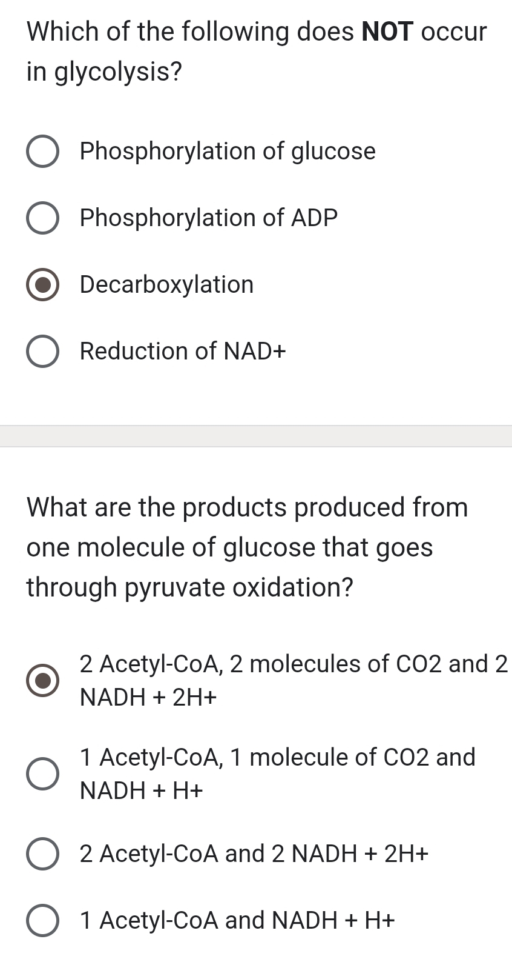Click the selected 2 Acetyl-CoA, 2 CO2 radio button
This screenshot has width=512, height=959.
coord(42,680)
